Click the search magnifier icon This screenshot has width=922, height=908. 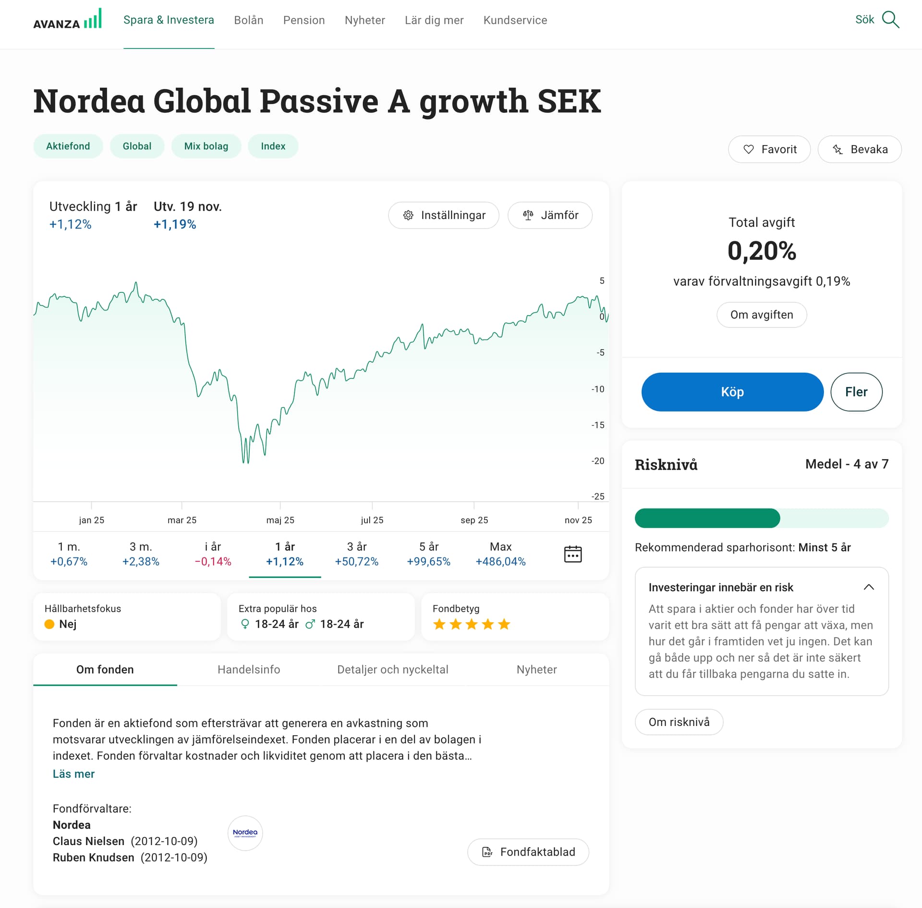(890, 20)
